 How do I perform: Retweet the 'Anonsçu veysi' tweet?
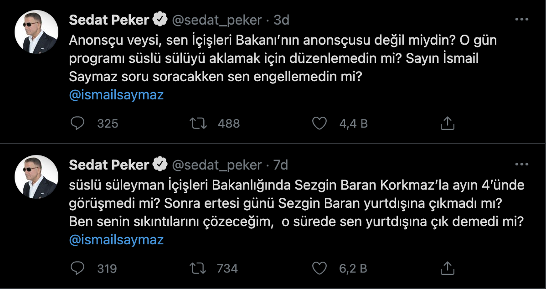199,123
